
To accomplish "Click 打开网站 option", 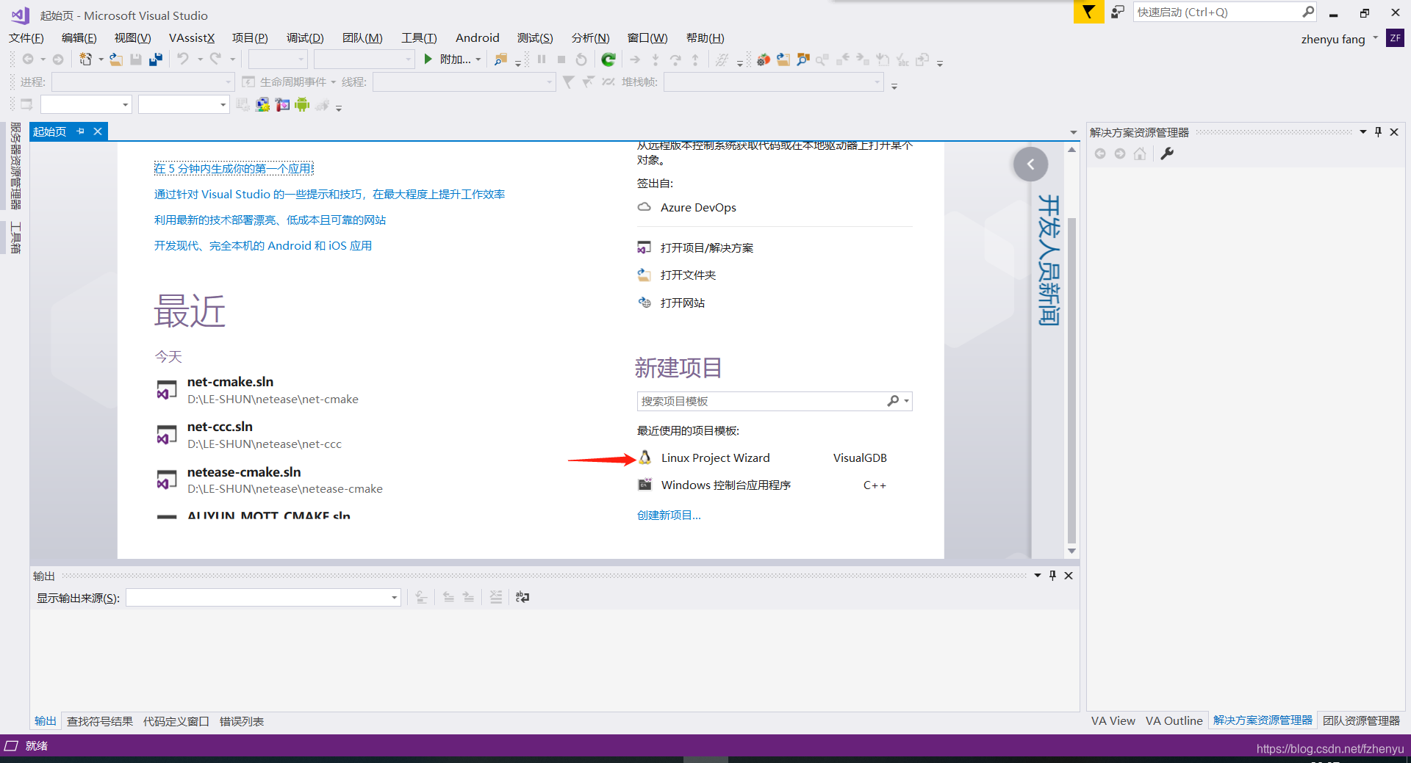I will [x=671, y=303].
